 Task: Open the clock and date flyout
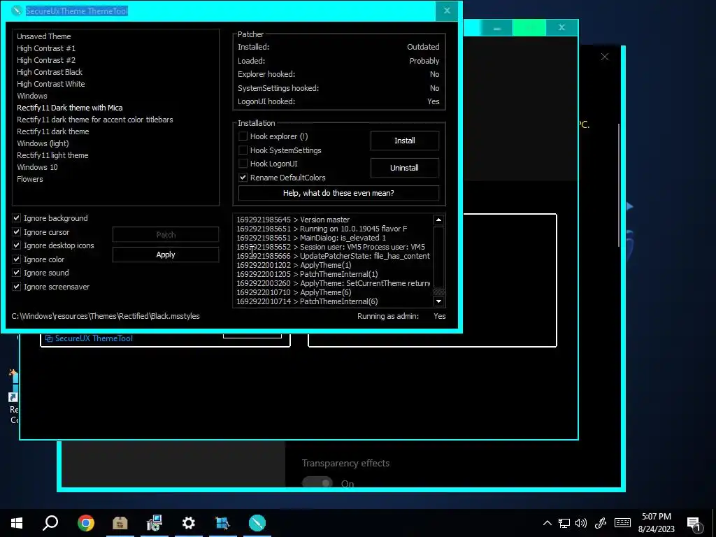pos(656,523)
